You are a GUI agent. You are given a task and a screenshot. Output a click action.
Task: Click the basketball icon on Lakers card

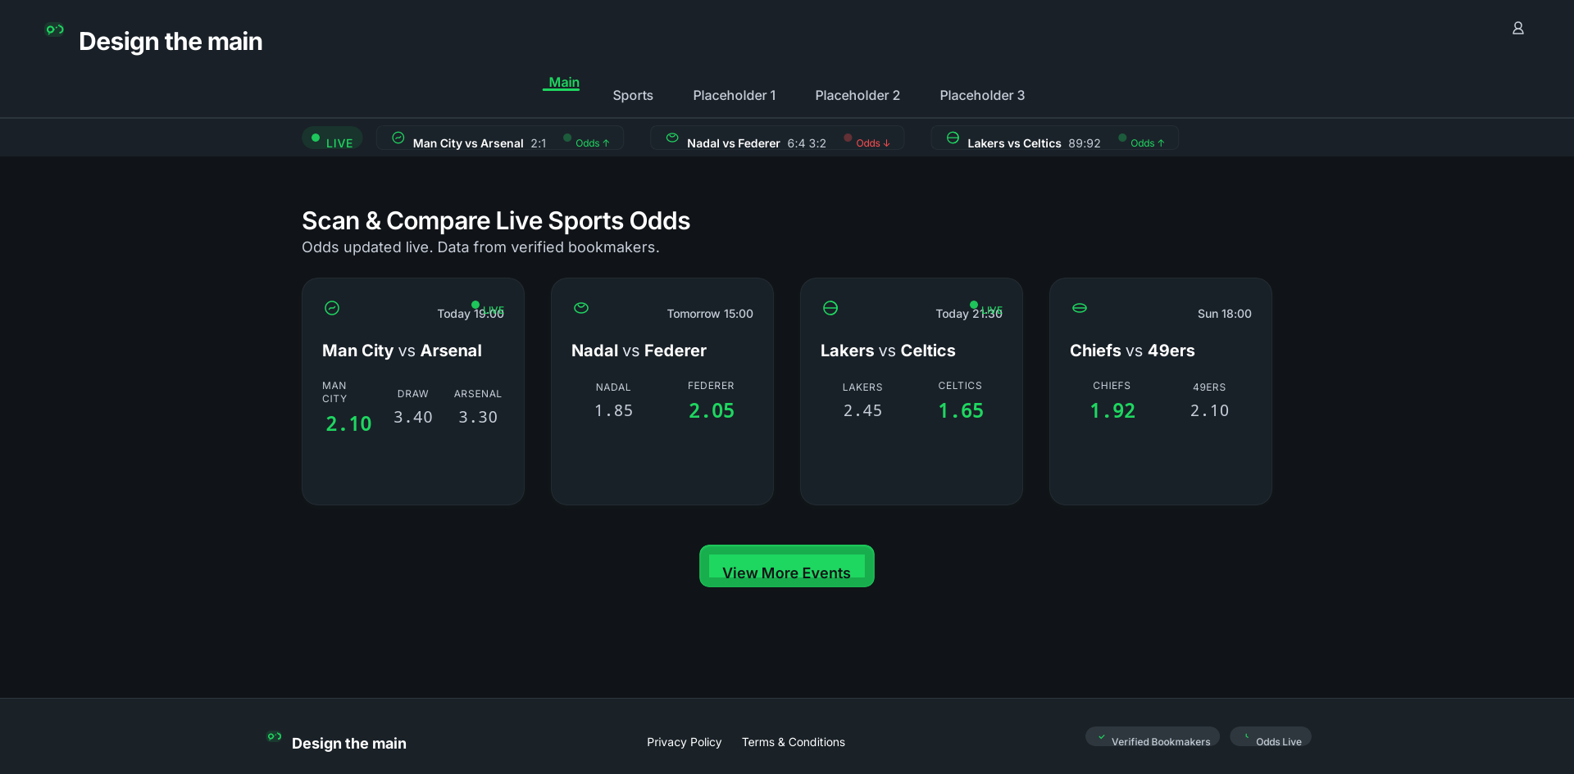pos(830,308)
